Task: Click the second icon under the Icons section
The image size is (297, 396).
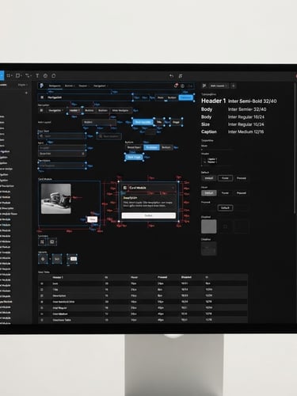Action: tap(52, 242)
